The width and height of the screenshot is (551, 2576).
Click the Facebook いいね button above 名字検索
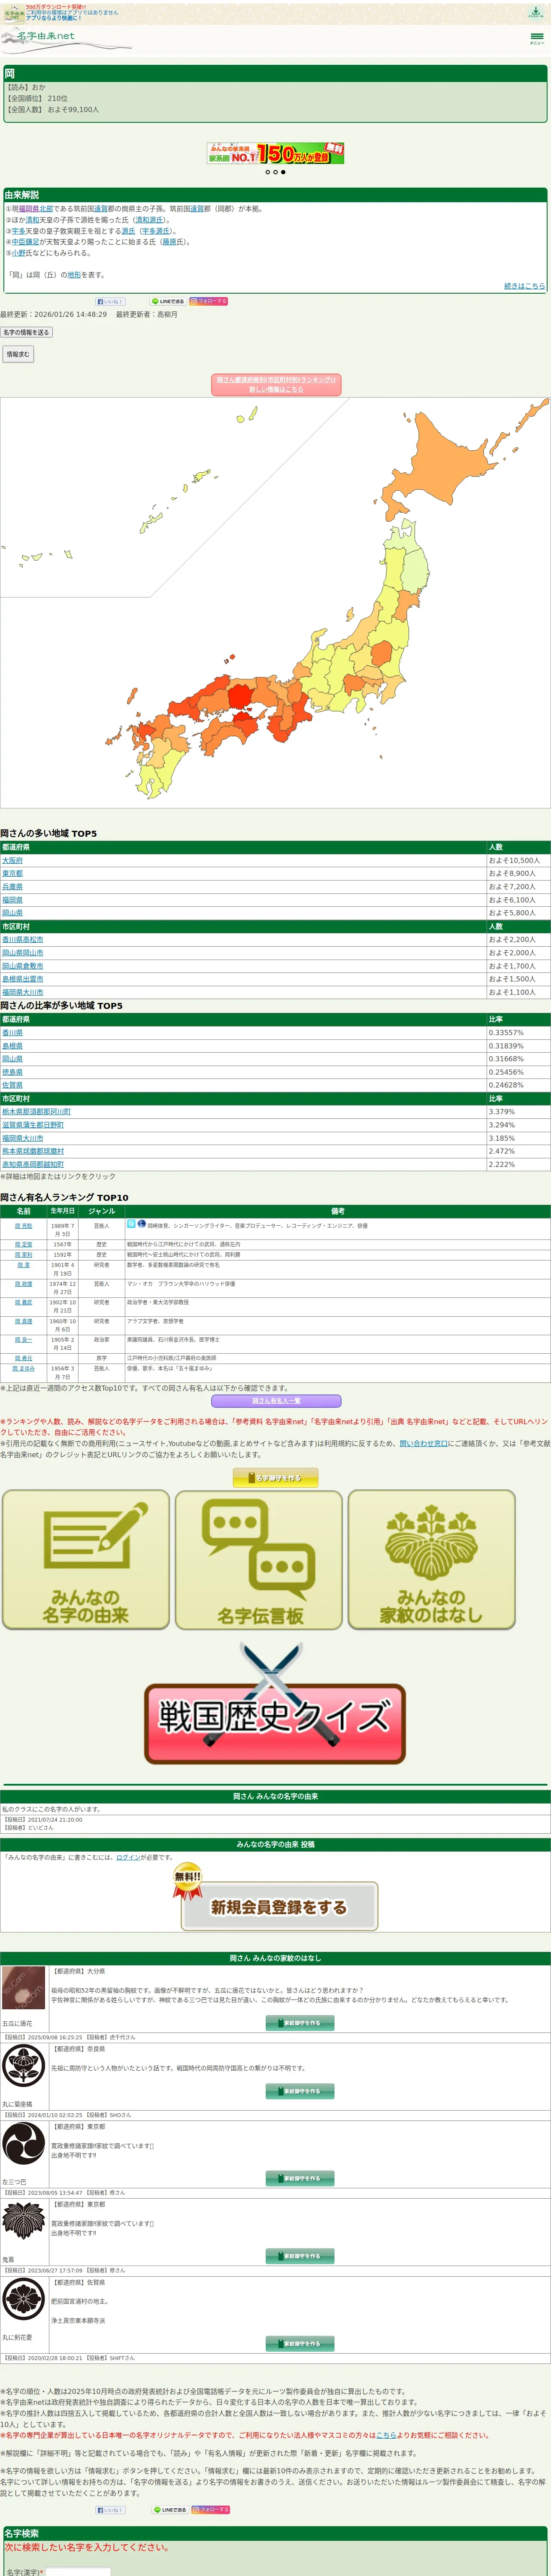coord(110,2509)
